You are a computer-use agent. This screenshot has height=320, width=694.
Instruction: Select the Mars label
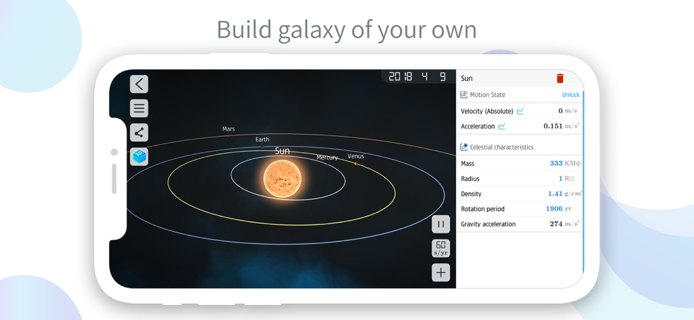coord(228,129)
